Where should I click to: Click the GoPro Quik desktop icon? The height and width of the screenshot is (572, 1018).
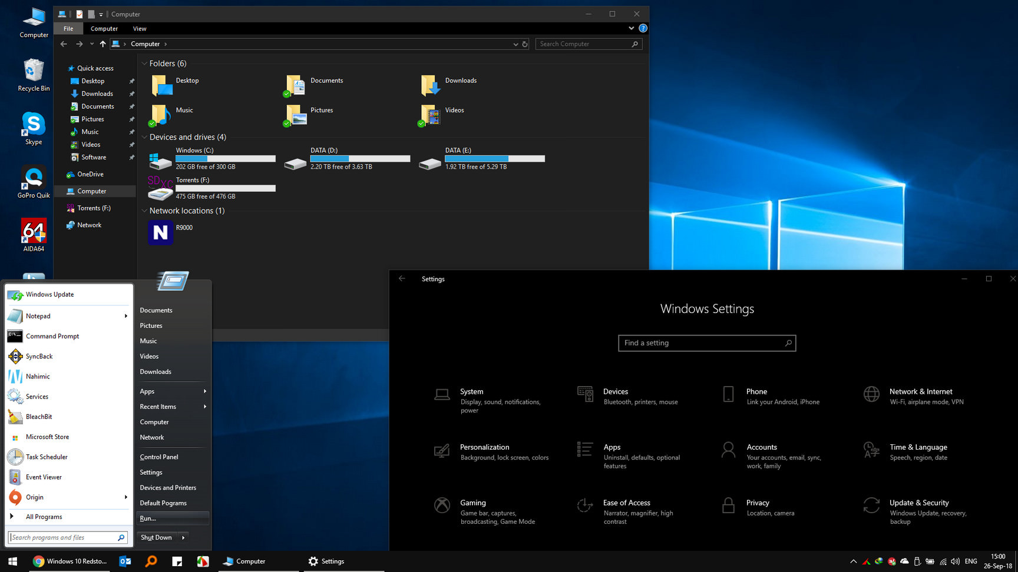pos(34,182)
